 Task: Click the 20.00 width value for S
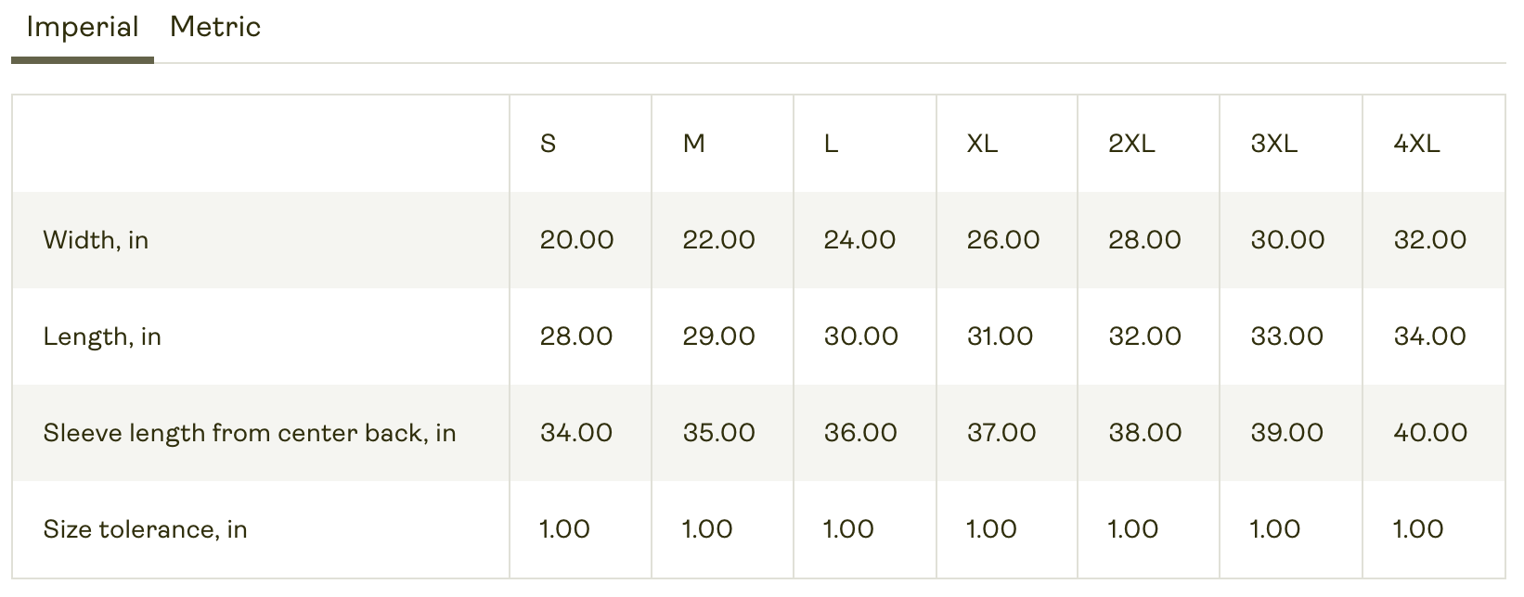pyautogui.click(x=576, y=240)
